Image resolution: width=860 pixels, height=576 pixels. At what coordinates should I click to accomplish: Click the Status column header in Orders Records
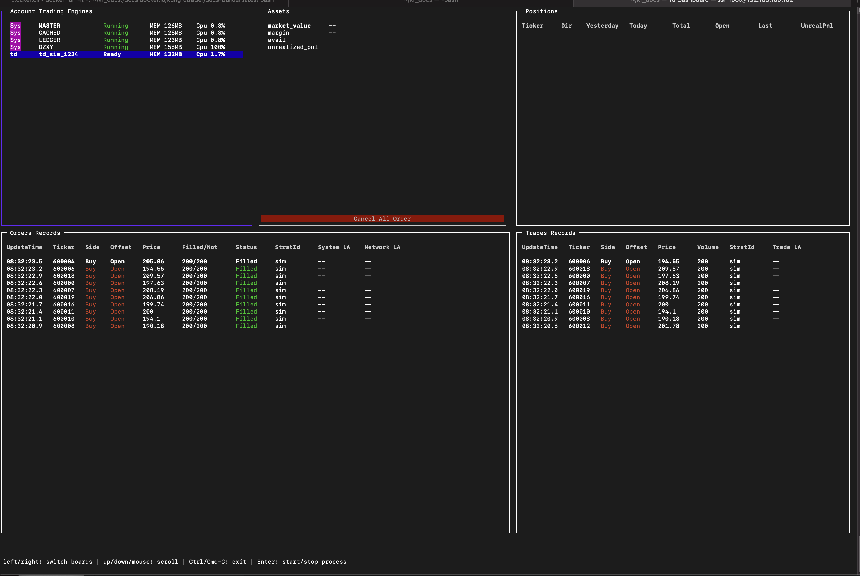pos(246,247)
